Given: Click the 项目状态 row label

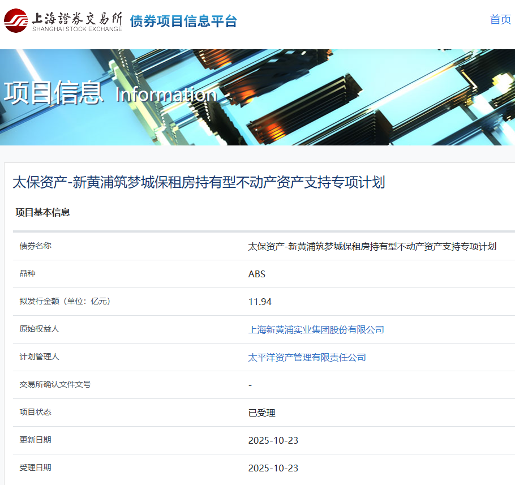Looking at the screenshot, I should click(35, 412).
